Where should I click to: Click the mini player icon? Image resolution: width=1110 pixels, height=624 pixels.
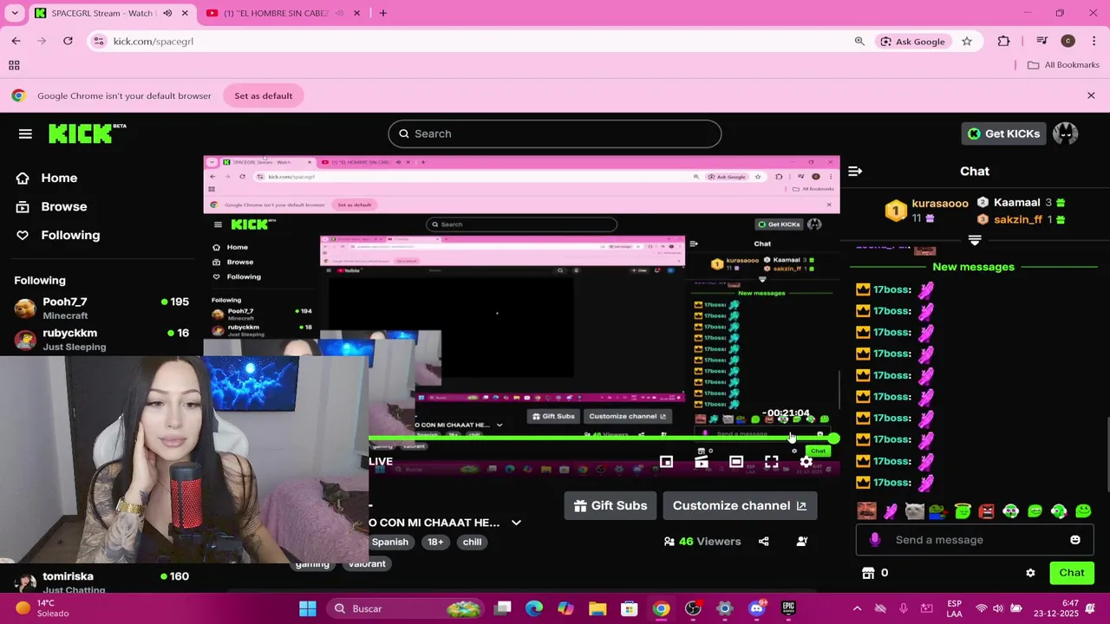(666, 462)
